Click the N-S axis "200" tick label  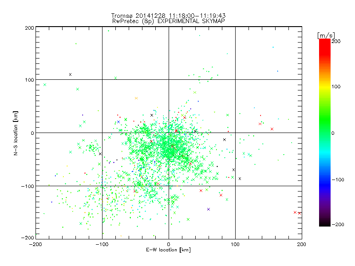pyautogui.click(x=29, y=28)
